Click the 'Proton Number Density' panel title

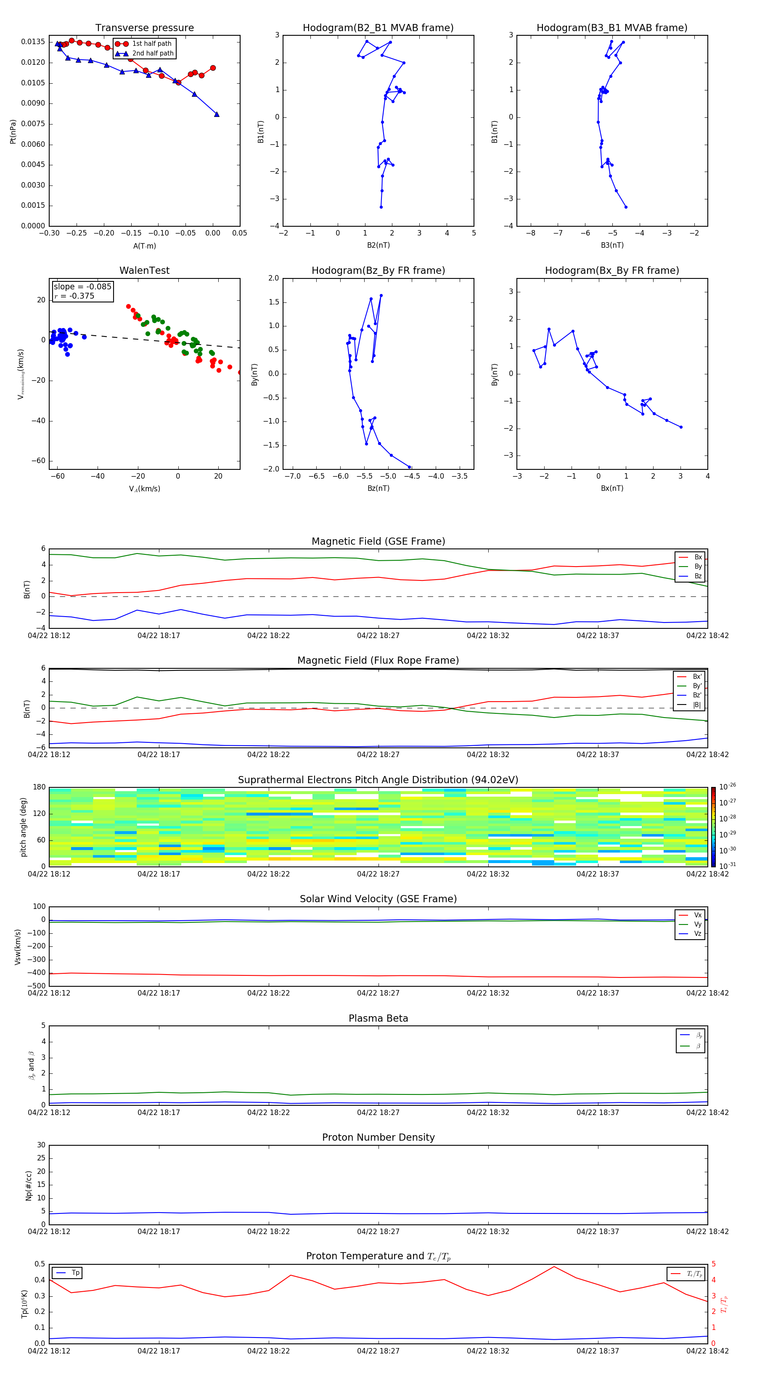pos(378,1137)
